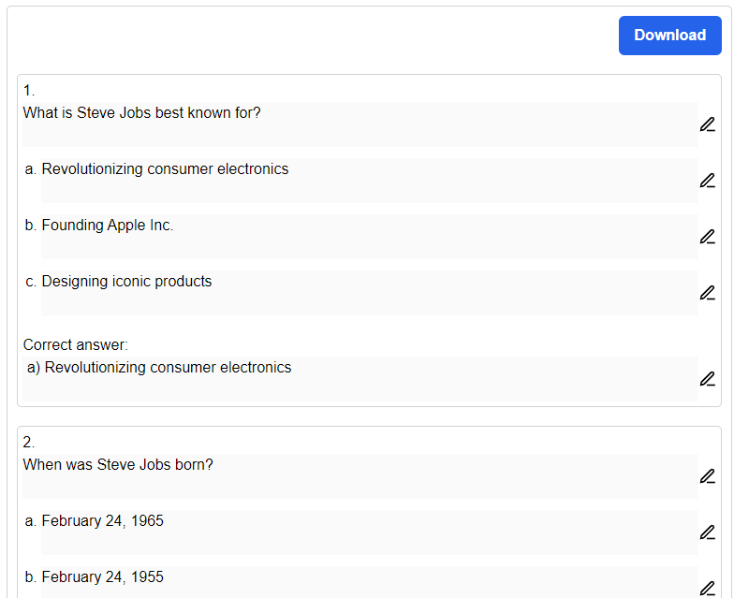Edit the 'Designing iconic products' option via pencil
Screen dimensions: 734x598
click(x=707, y=293)
